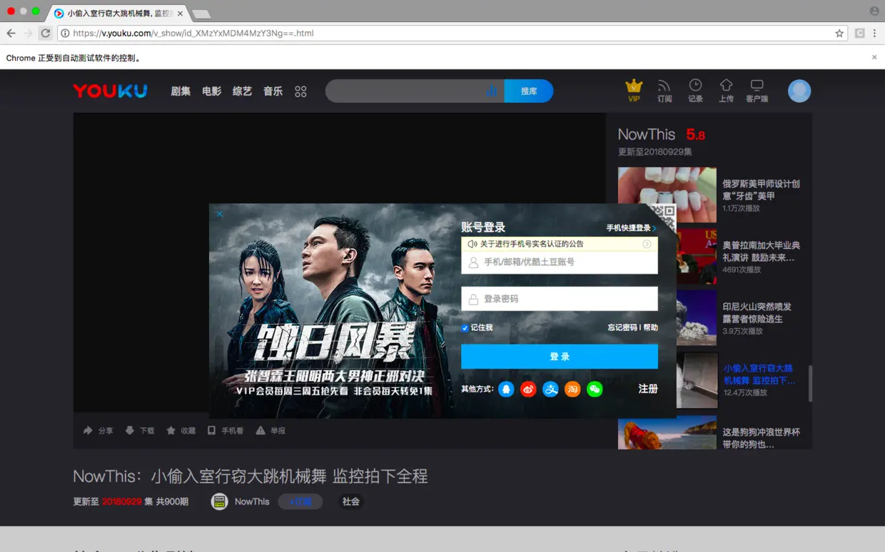The image size is (885, 552).
Task: Click the 搜库 search button
Action: 529,91
